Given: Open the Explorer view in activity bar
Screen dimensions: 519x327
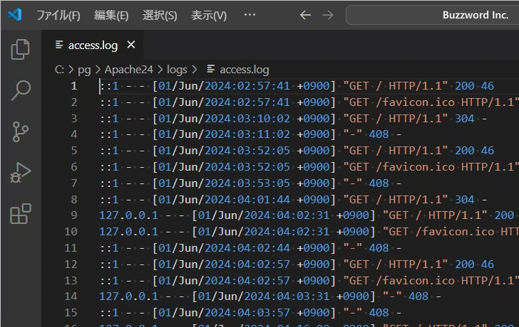Looking at the screenshot, I should 21,49.
